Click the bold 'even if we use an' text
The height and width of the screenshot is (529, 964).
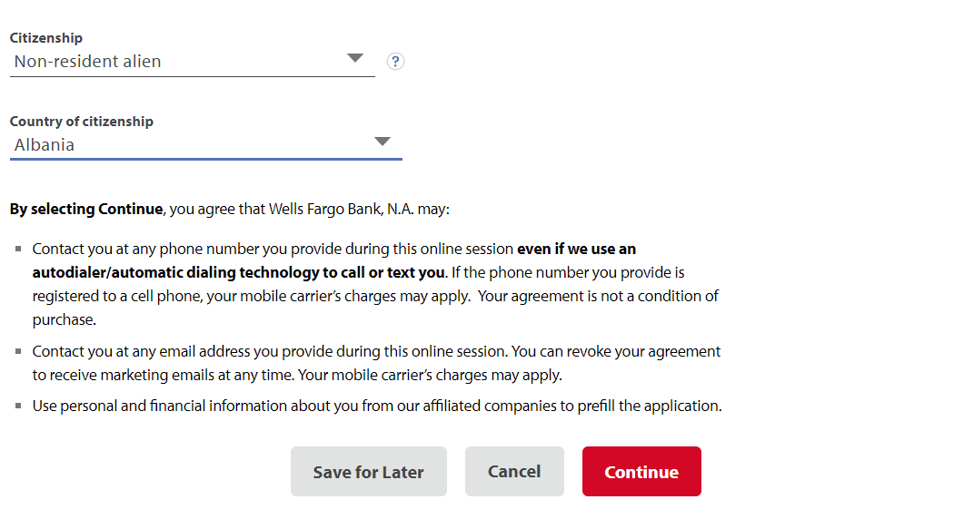click(577, 250)
